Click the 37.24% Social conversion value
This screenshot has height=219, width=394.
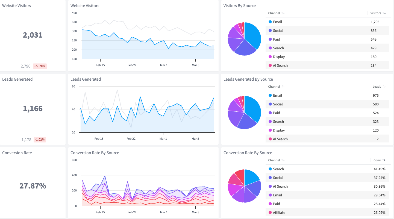(380, 178)
